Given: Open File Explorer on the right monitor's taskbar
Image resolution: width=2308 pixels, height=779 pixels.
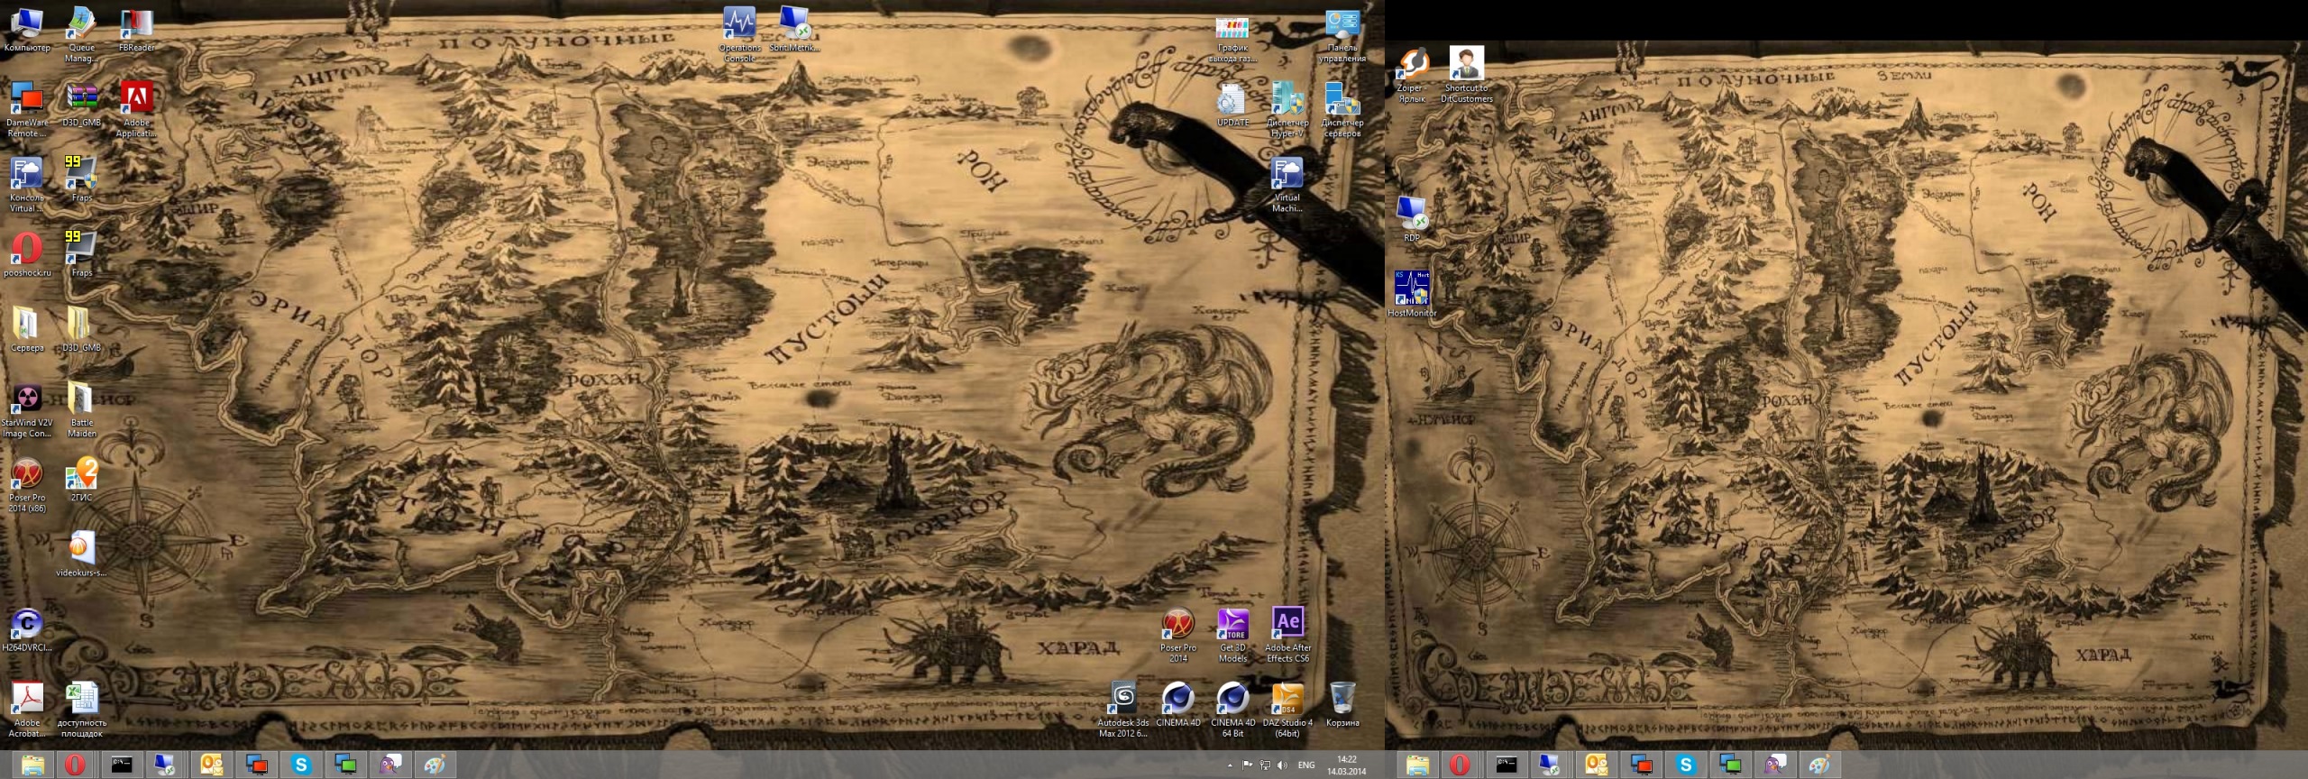Looking at the screenshot, I should click(x=1417, y=765).
